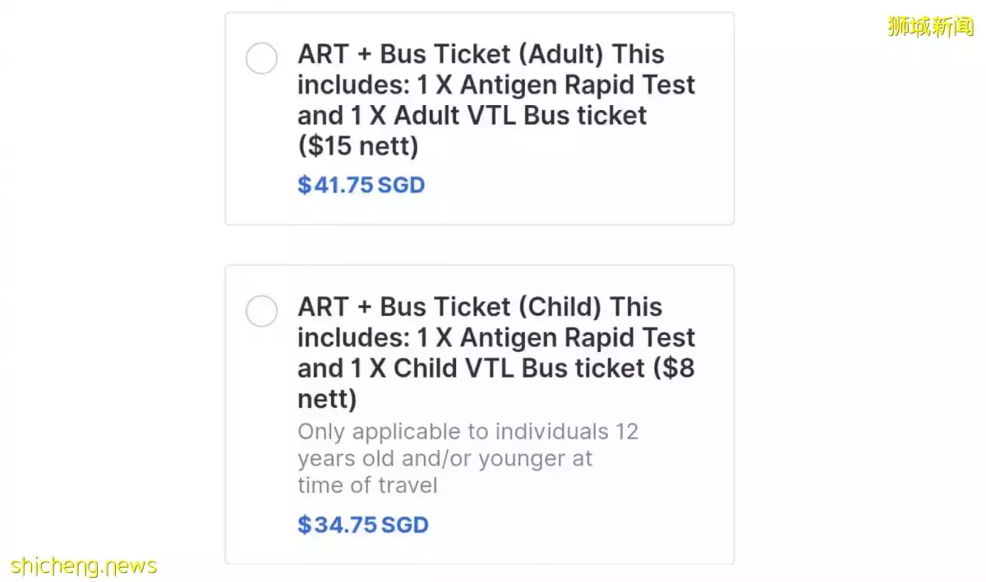
Task: Click the $34.75 SGD child price
Action: pyautogui.click(x=362, y=525)
